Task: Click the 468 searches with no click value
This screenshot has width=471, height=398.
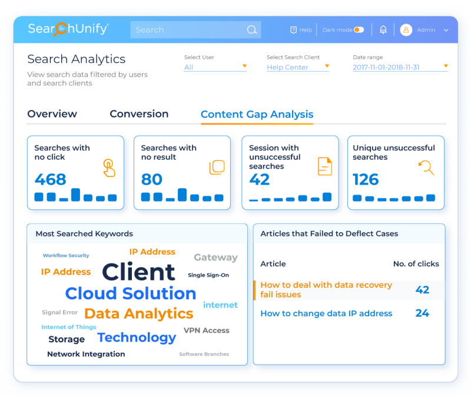Action: (50, 179)
